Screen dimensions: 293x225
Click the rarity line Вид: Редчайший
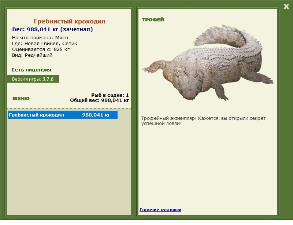pyautogui.click(x=32, y=55)
